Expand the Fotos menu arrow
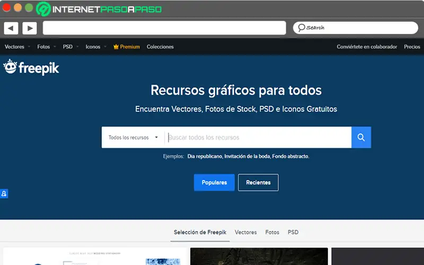Image resolution: width=424 pixels, height=265 pixels. (x=55, y=47)
